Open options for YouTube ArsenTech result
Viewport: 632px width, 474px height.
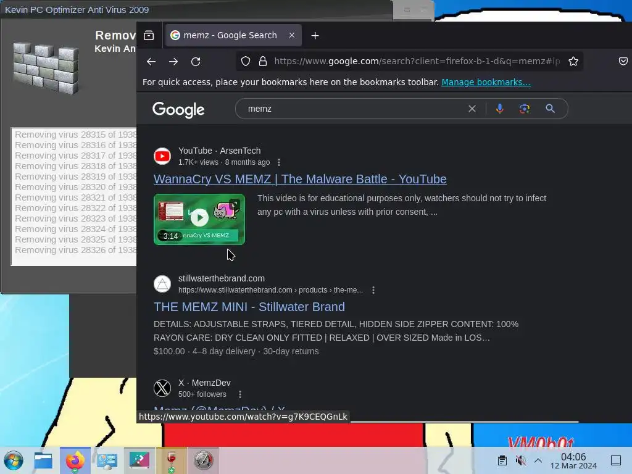(279, 162)
